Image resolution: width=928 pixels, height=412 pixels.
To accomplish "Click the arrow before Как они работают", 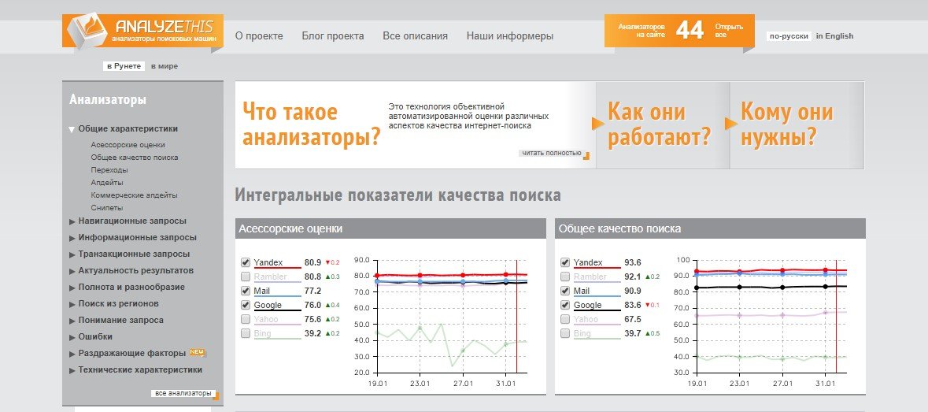I will tap(598, 123).
